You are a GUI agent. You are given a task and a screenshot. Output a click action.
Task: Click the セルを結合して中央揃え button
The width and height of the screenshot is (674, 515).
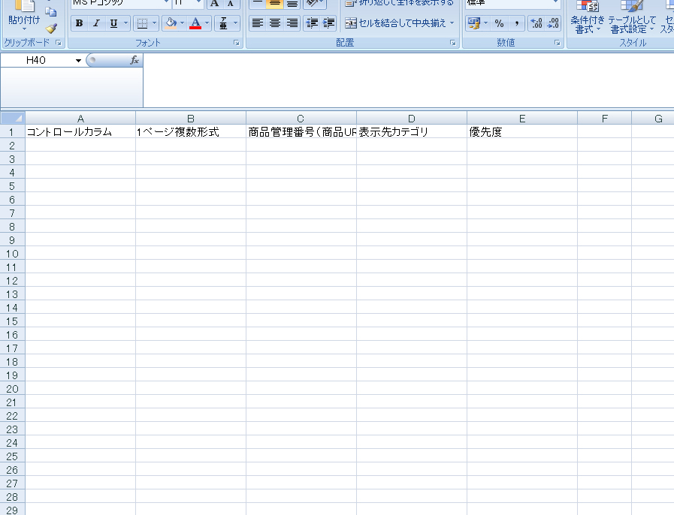point(395,23)
